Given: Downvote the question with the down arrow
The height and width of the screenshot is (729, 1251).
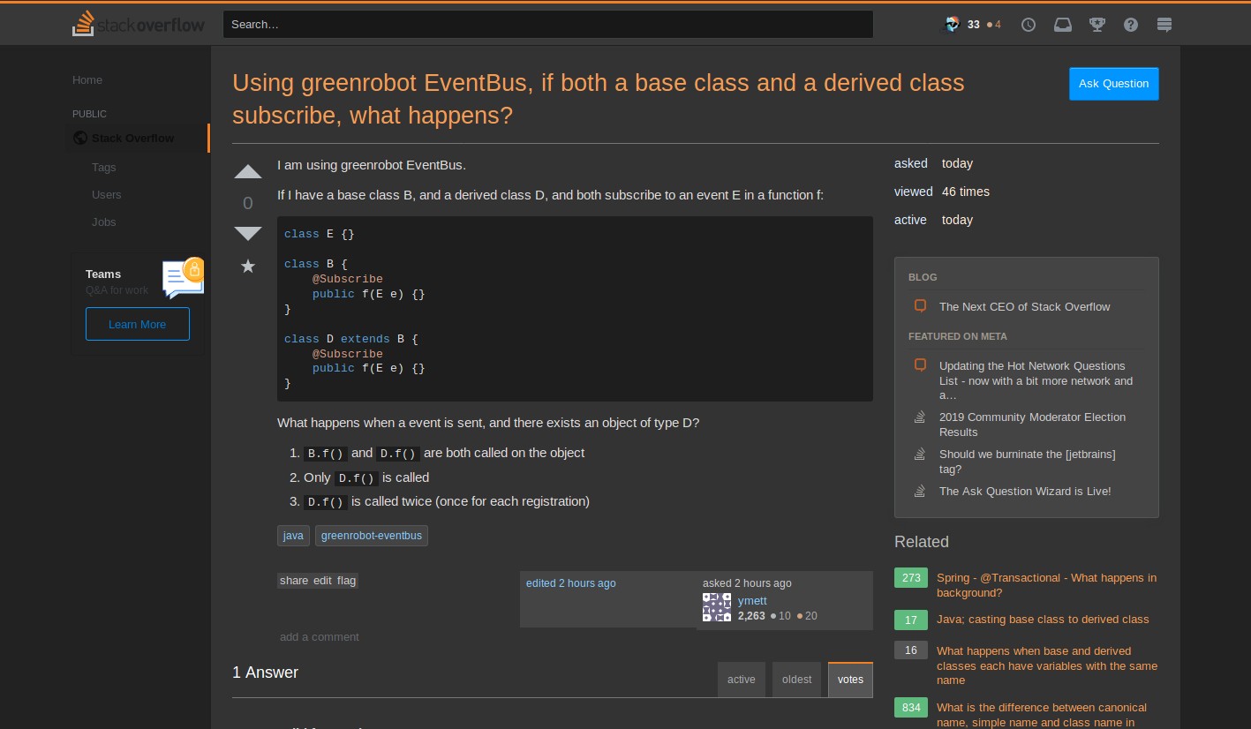Looking at the screenshot, I should [x=248, y=233].
